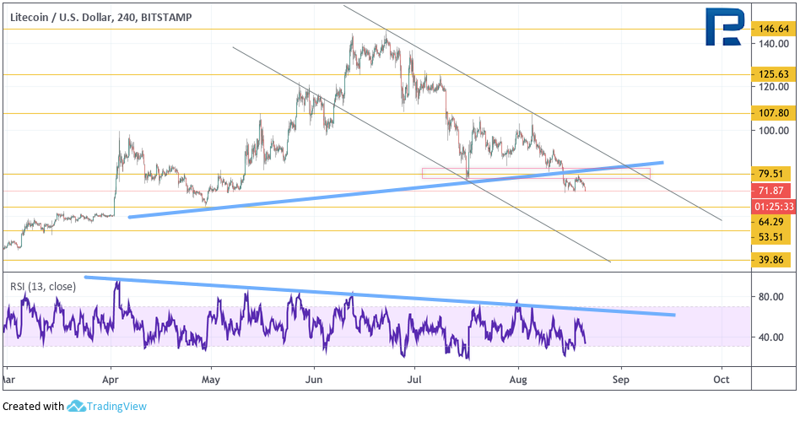
Task: Open the TradingView link
Action: pos(116,406)
